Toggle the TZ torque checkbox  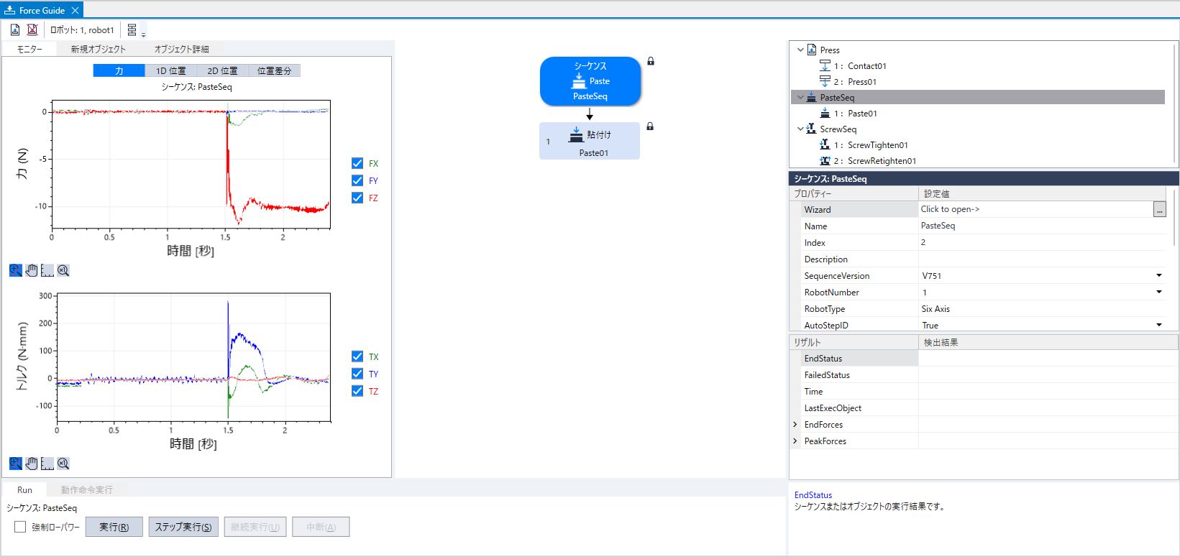(x=357, y=391)
